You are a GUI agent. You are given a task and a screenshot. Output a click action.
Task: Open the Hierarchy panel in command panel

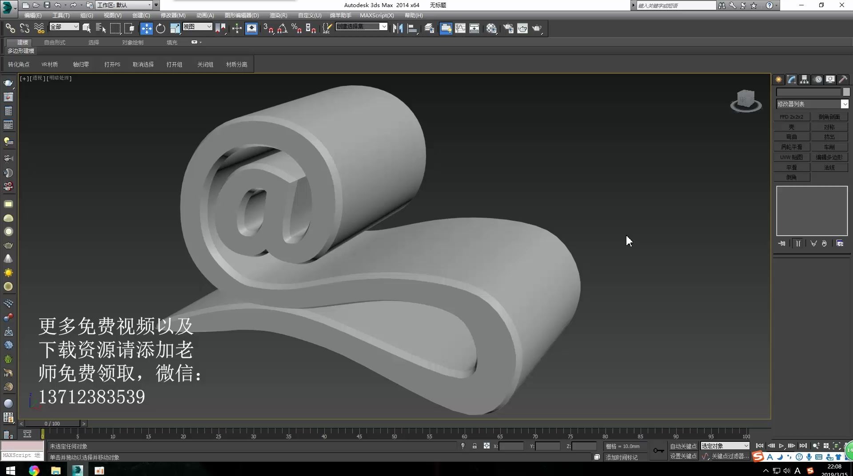(x=804, y=79)
